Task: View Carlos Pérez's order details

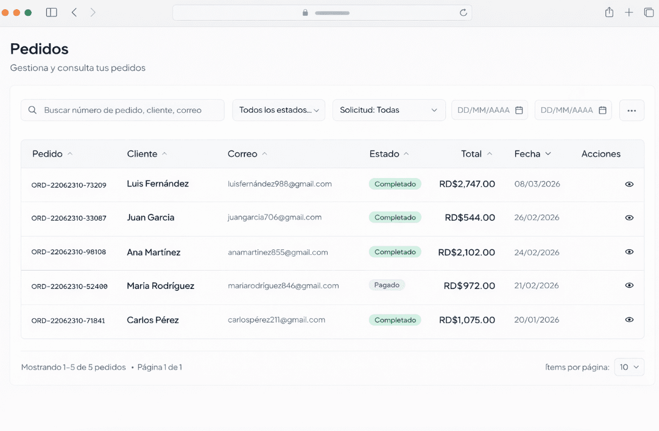Action: [629, 319]
